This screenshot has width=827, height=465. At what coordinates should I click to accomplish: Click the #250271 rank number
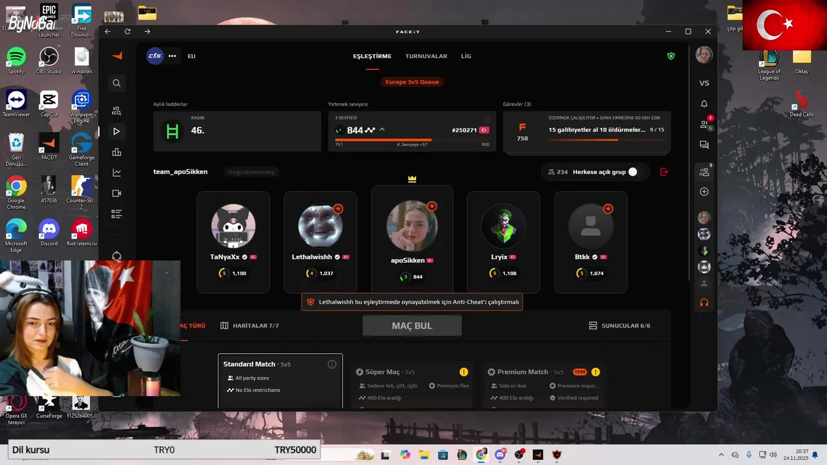coord(465,130)
